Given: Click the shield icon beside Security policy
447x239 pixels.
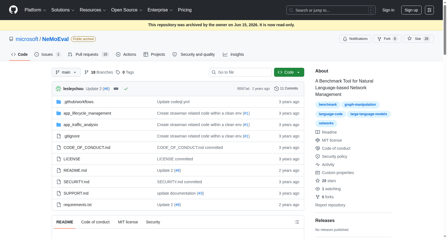Looking at the screenshot, I should (x=318, y=156).
